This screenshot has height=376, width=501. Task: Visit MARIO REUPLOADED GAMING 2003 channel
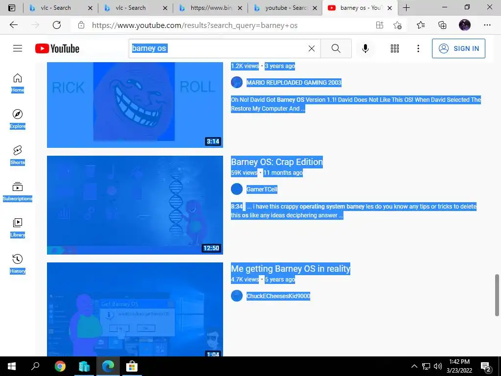click(294, 82)
